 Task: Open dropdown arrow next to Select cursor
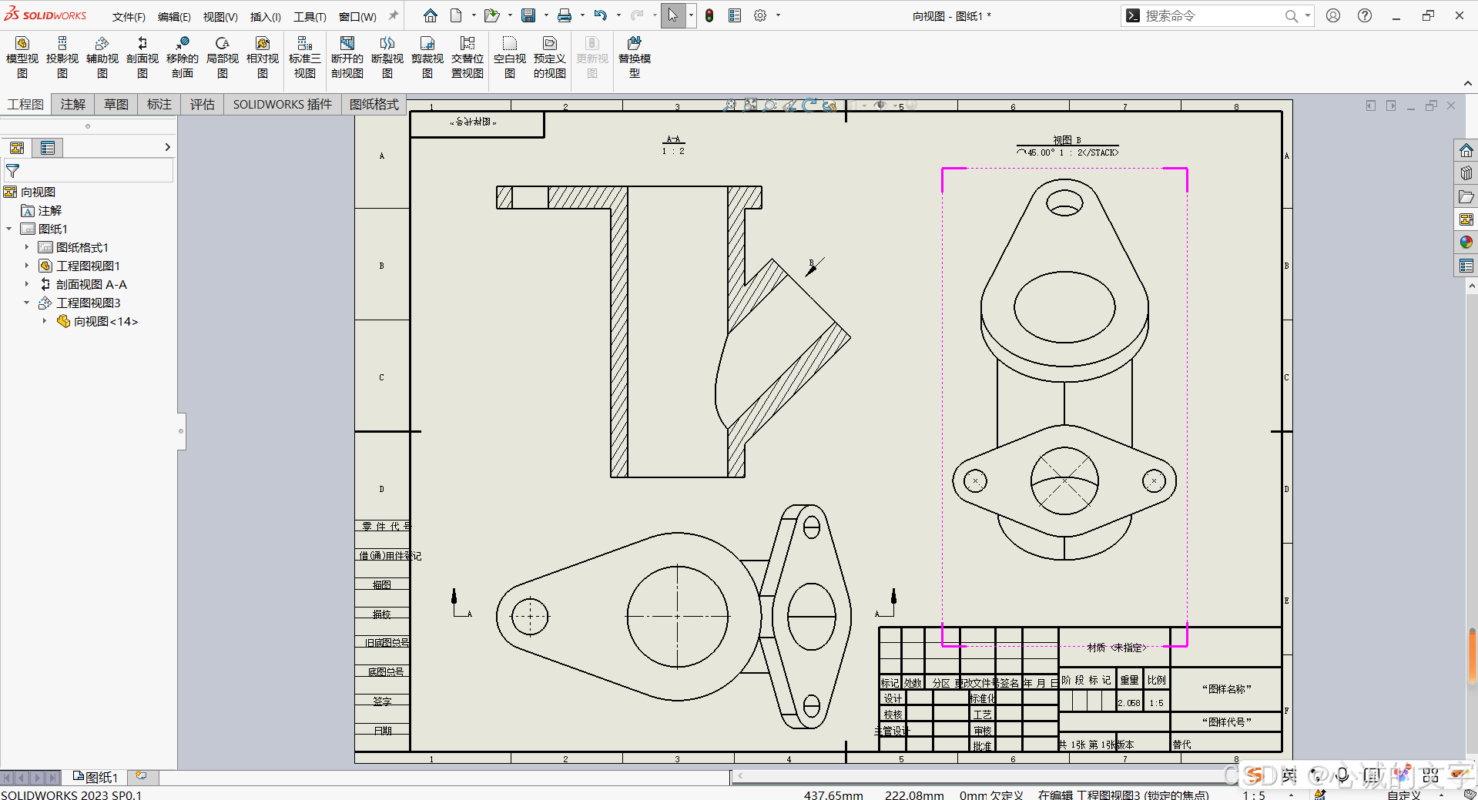point(691,15)
